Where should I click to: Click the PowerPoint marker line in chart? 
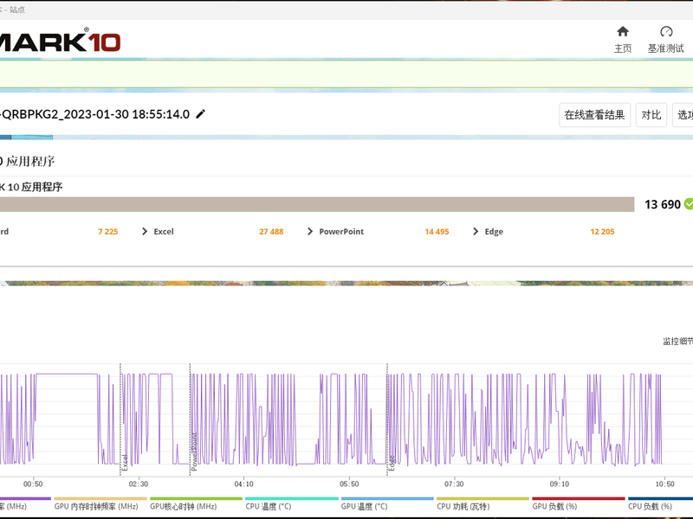click(190, 420)
